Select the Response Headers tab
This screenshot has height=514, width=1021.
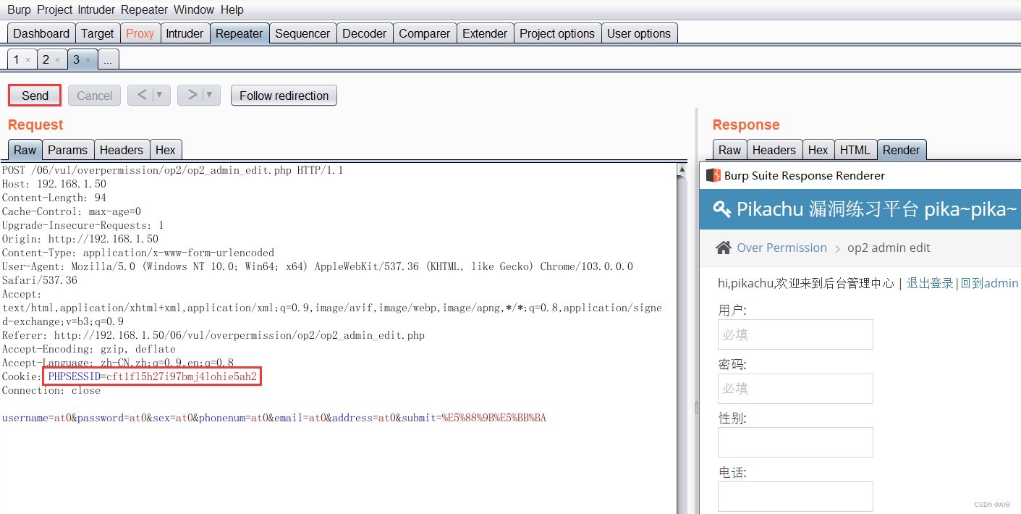point(774,150)
